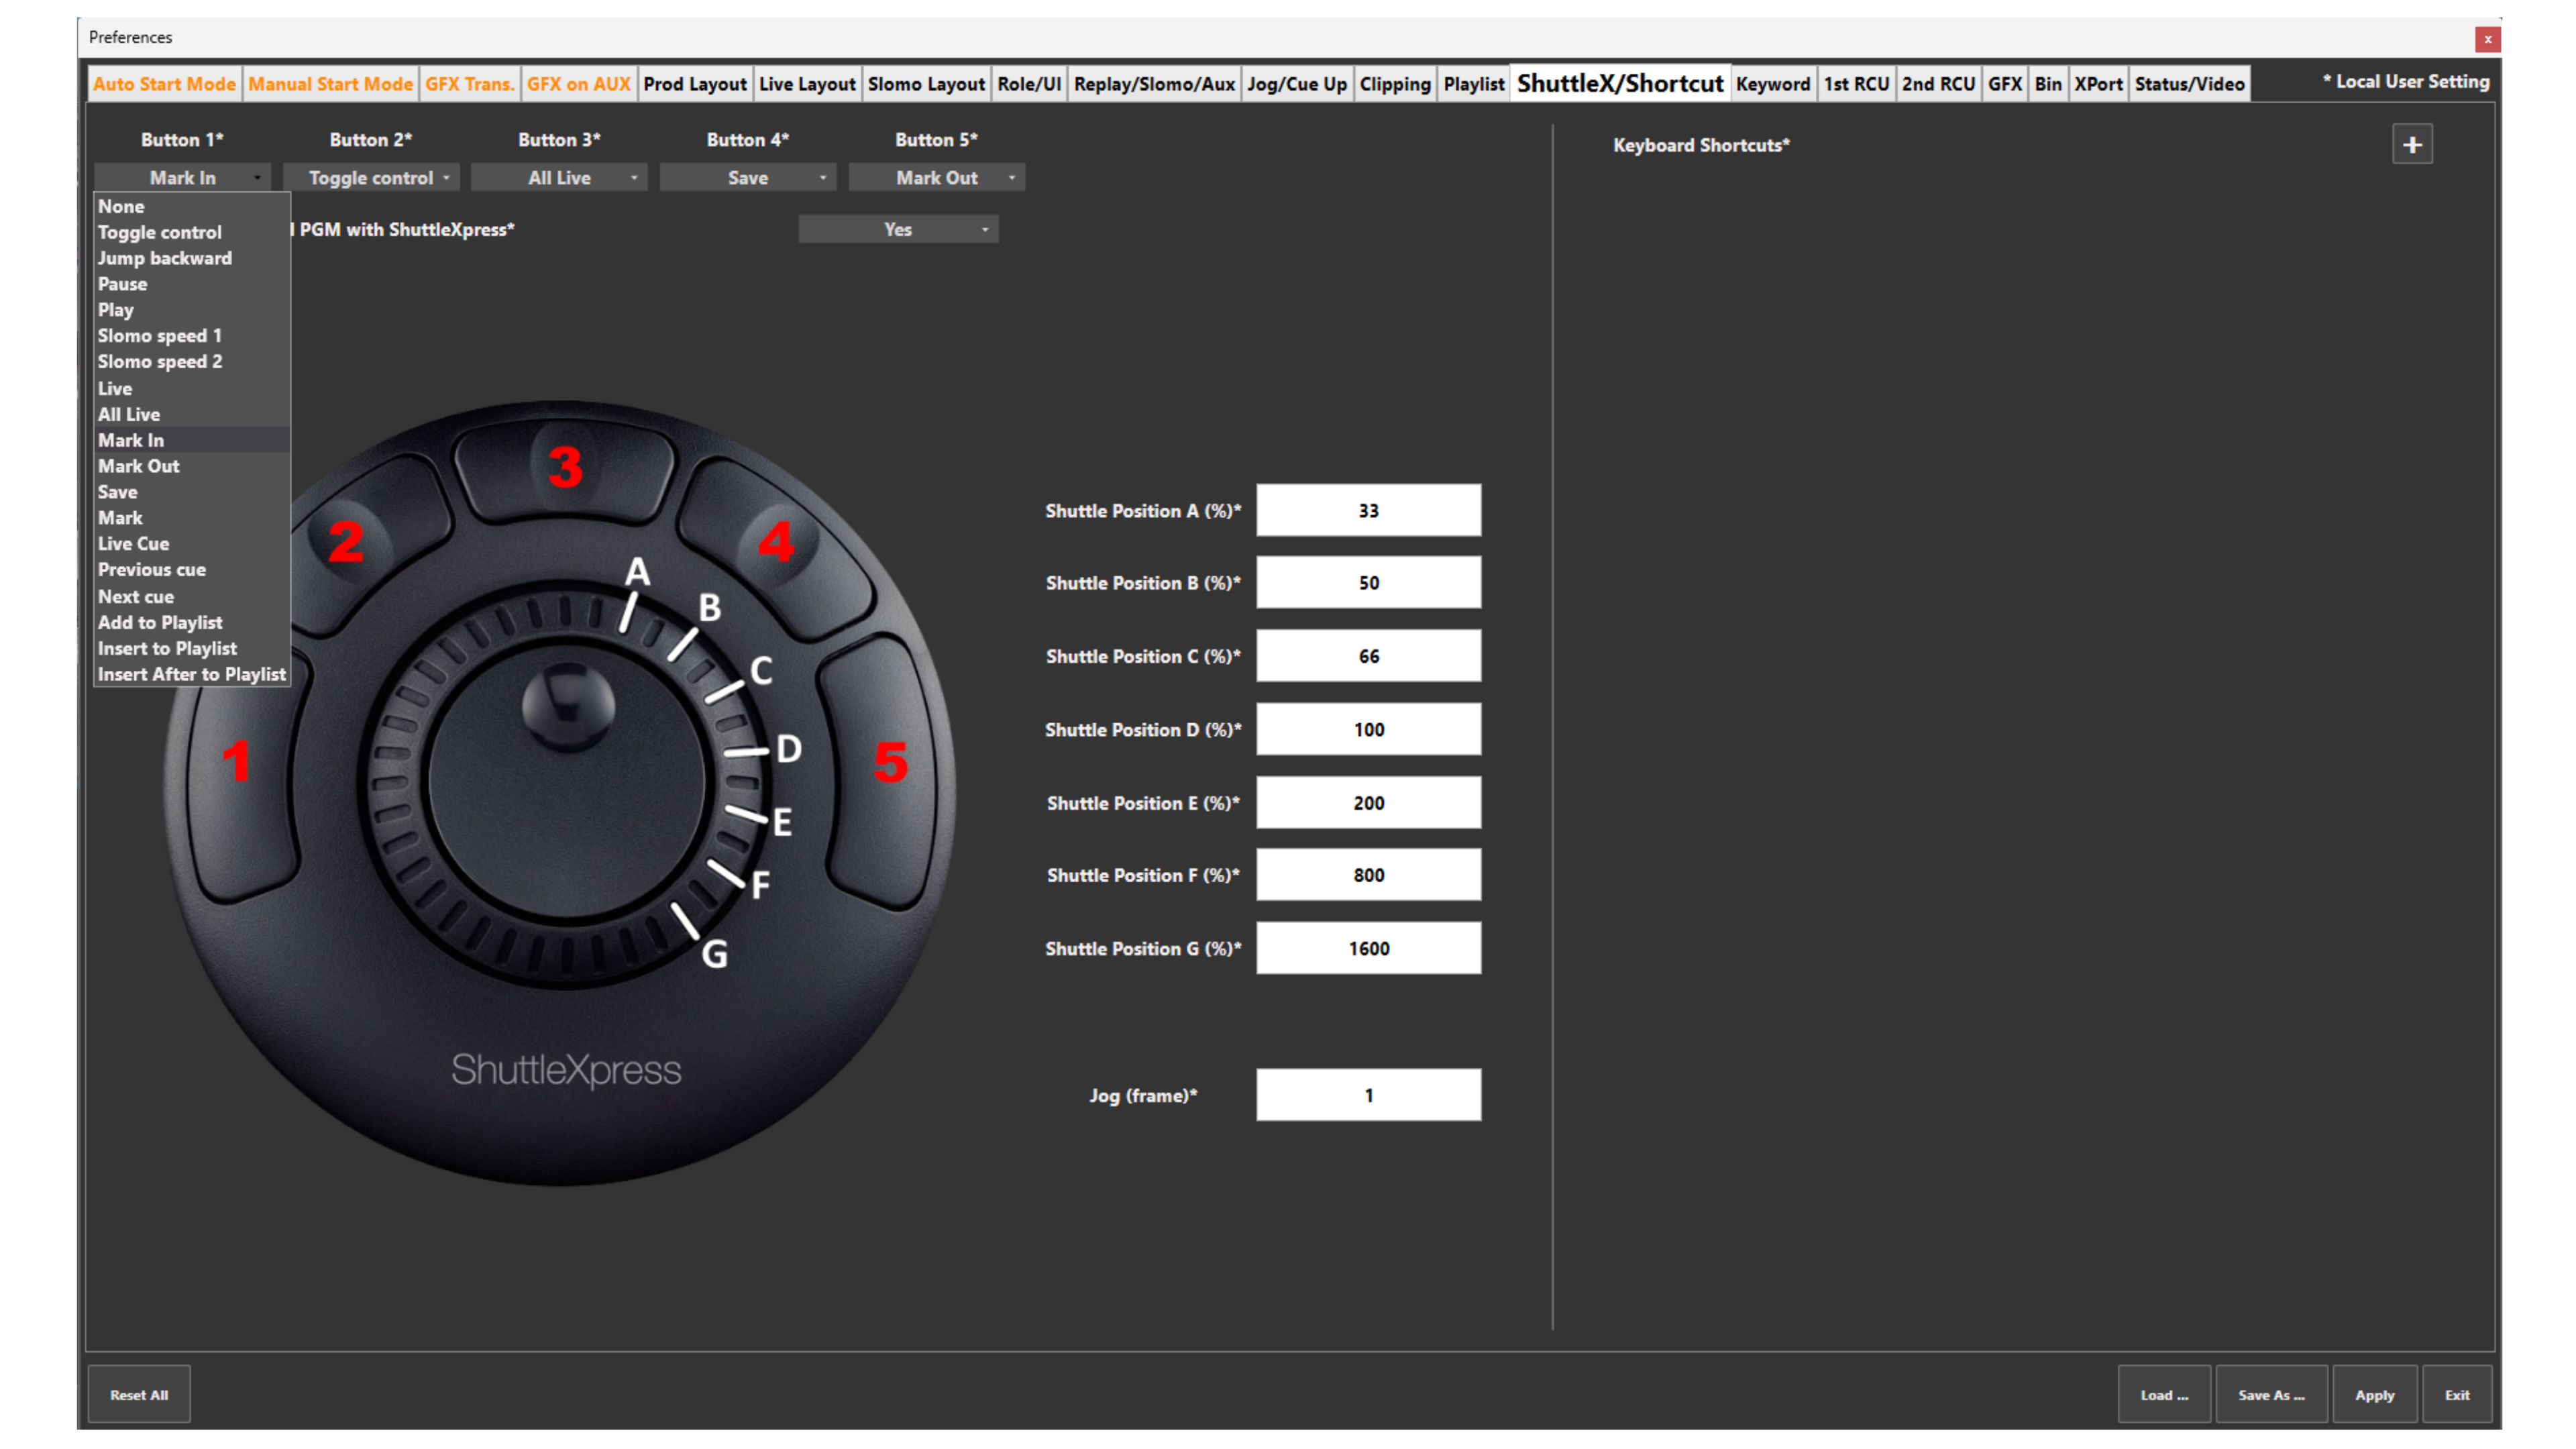Choose None from the dropdown list

click(x=192, y=207)
